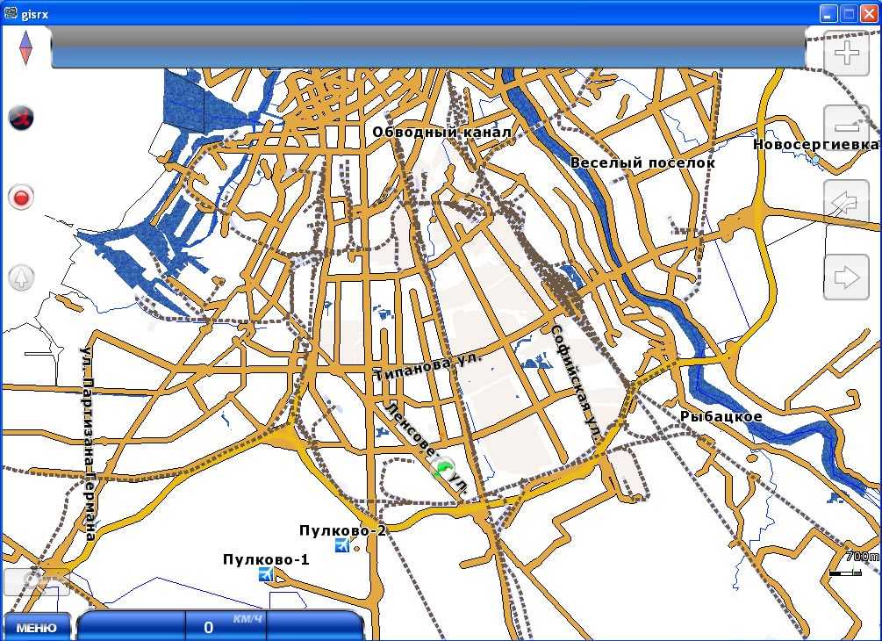Click the right arrow button

click(x=846, y=277)
